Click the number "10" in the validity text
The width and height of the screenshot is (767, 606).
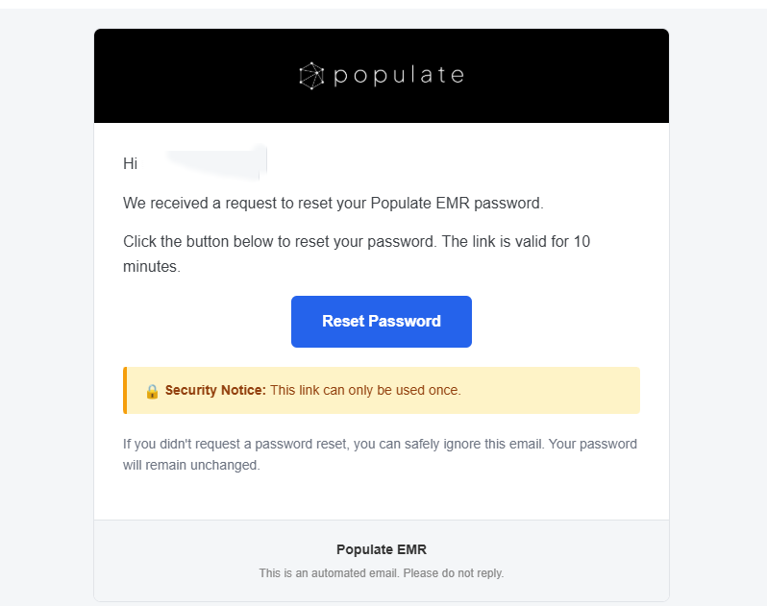582,241
